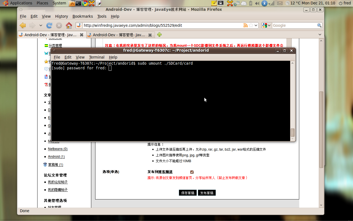This screenshot has width=353, height=221.
Task: Click the RSS feed icon in URL bar
Action: (245, 25)
